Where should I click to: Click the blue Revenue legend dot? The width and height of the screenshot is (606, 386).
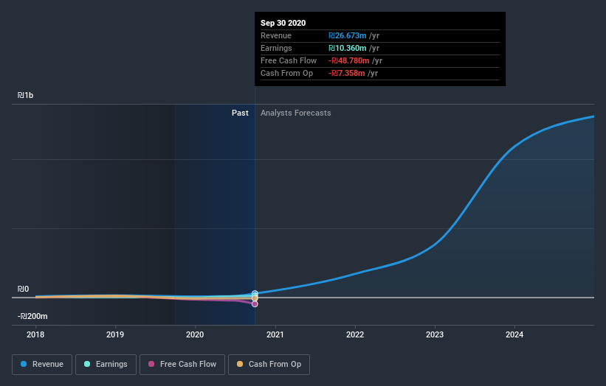(x=24, y=364)
